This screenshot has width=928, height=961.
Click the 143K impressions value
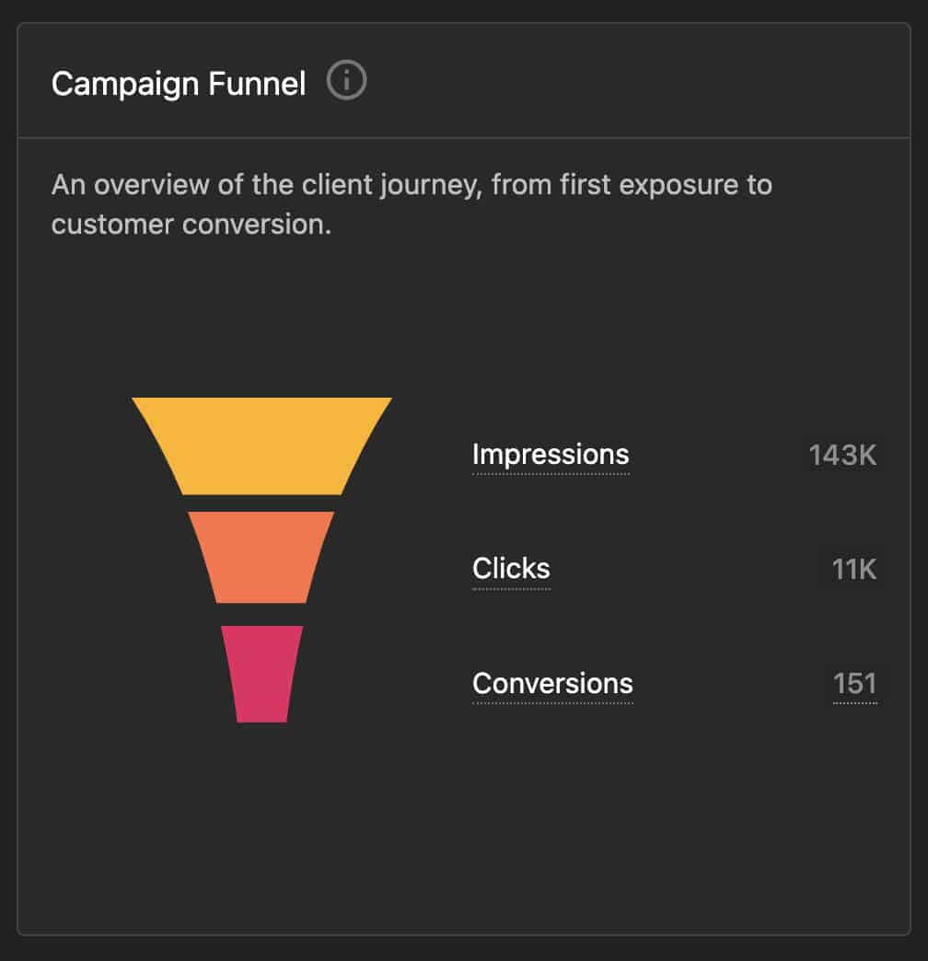click(842, 455)
